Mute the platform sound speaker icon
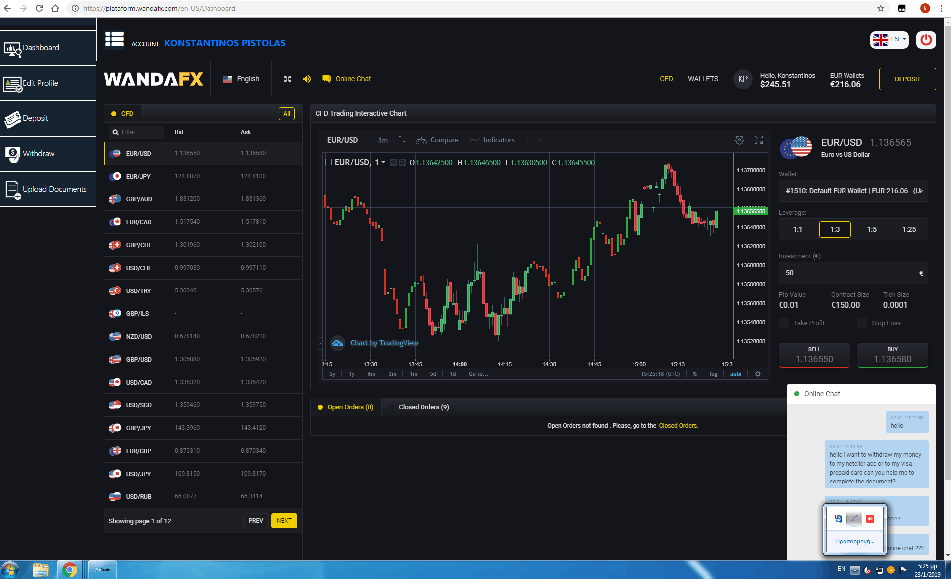Viewport: 951px width, 579px height. (x=307, y=79)
